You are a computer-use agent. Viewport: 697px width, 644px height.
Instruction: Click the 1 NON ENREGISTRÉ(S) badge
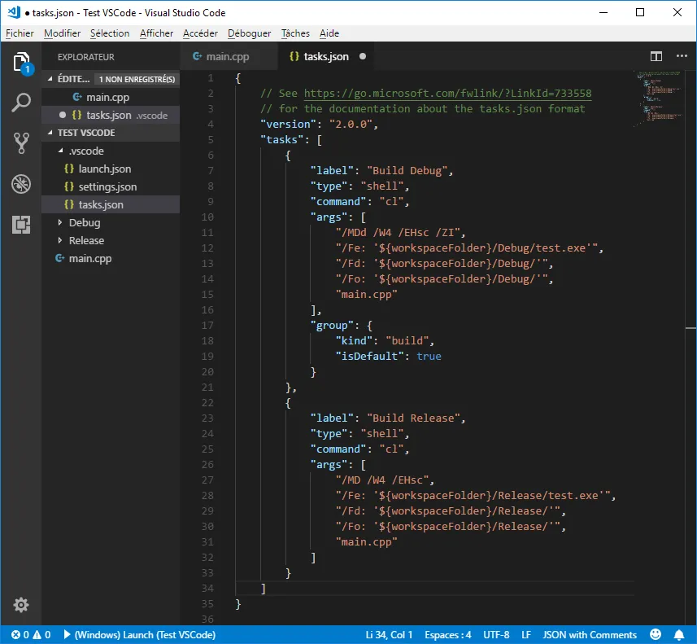[137, 79]
